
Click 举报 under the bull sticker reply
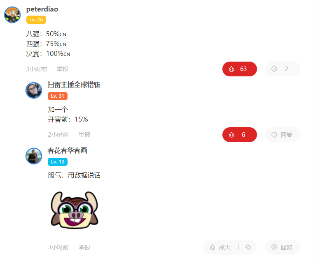click(x=84, y=247)
